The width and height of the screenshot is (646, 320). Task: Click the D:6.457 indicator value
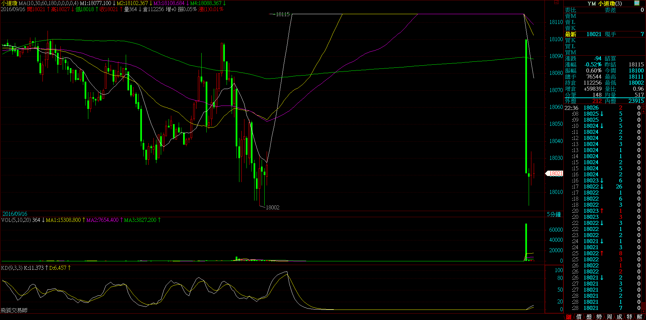58,268
